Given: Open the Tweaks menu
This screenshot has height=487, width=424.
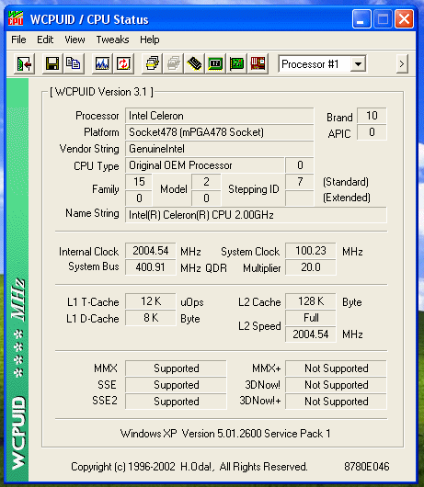Looking at the screenshot, I should tap(112, 40).
